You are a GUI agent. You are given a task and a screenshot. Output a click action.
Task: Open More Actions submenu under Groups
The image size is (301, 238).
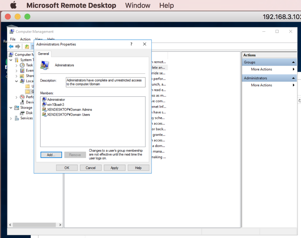[x=269, y=69]
